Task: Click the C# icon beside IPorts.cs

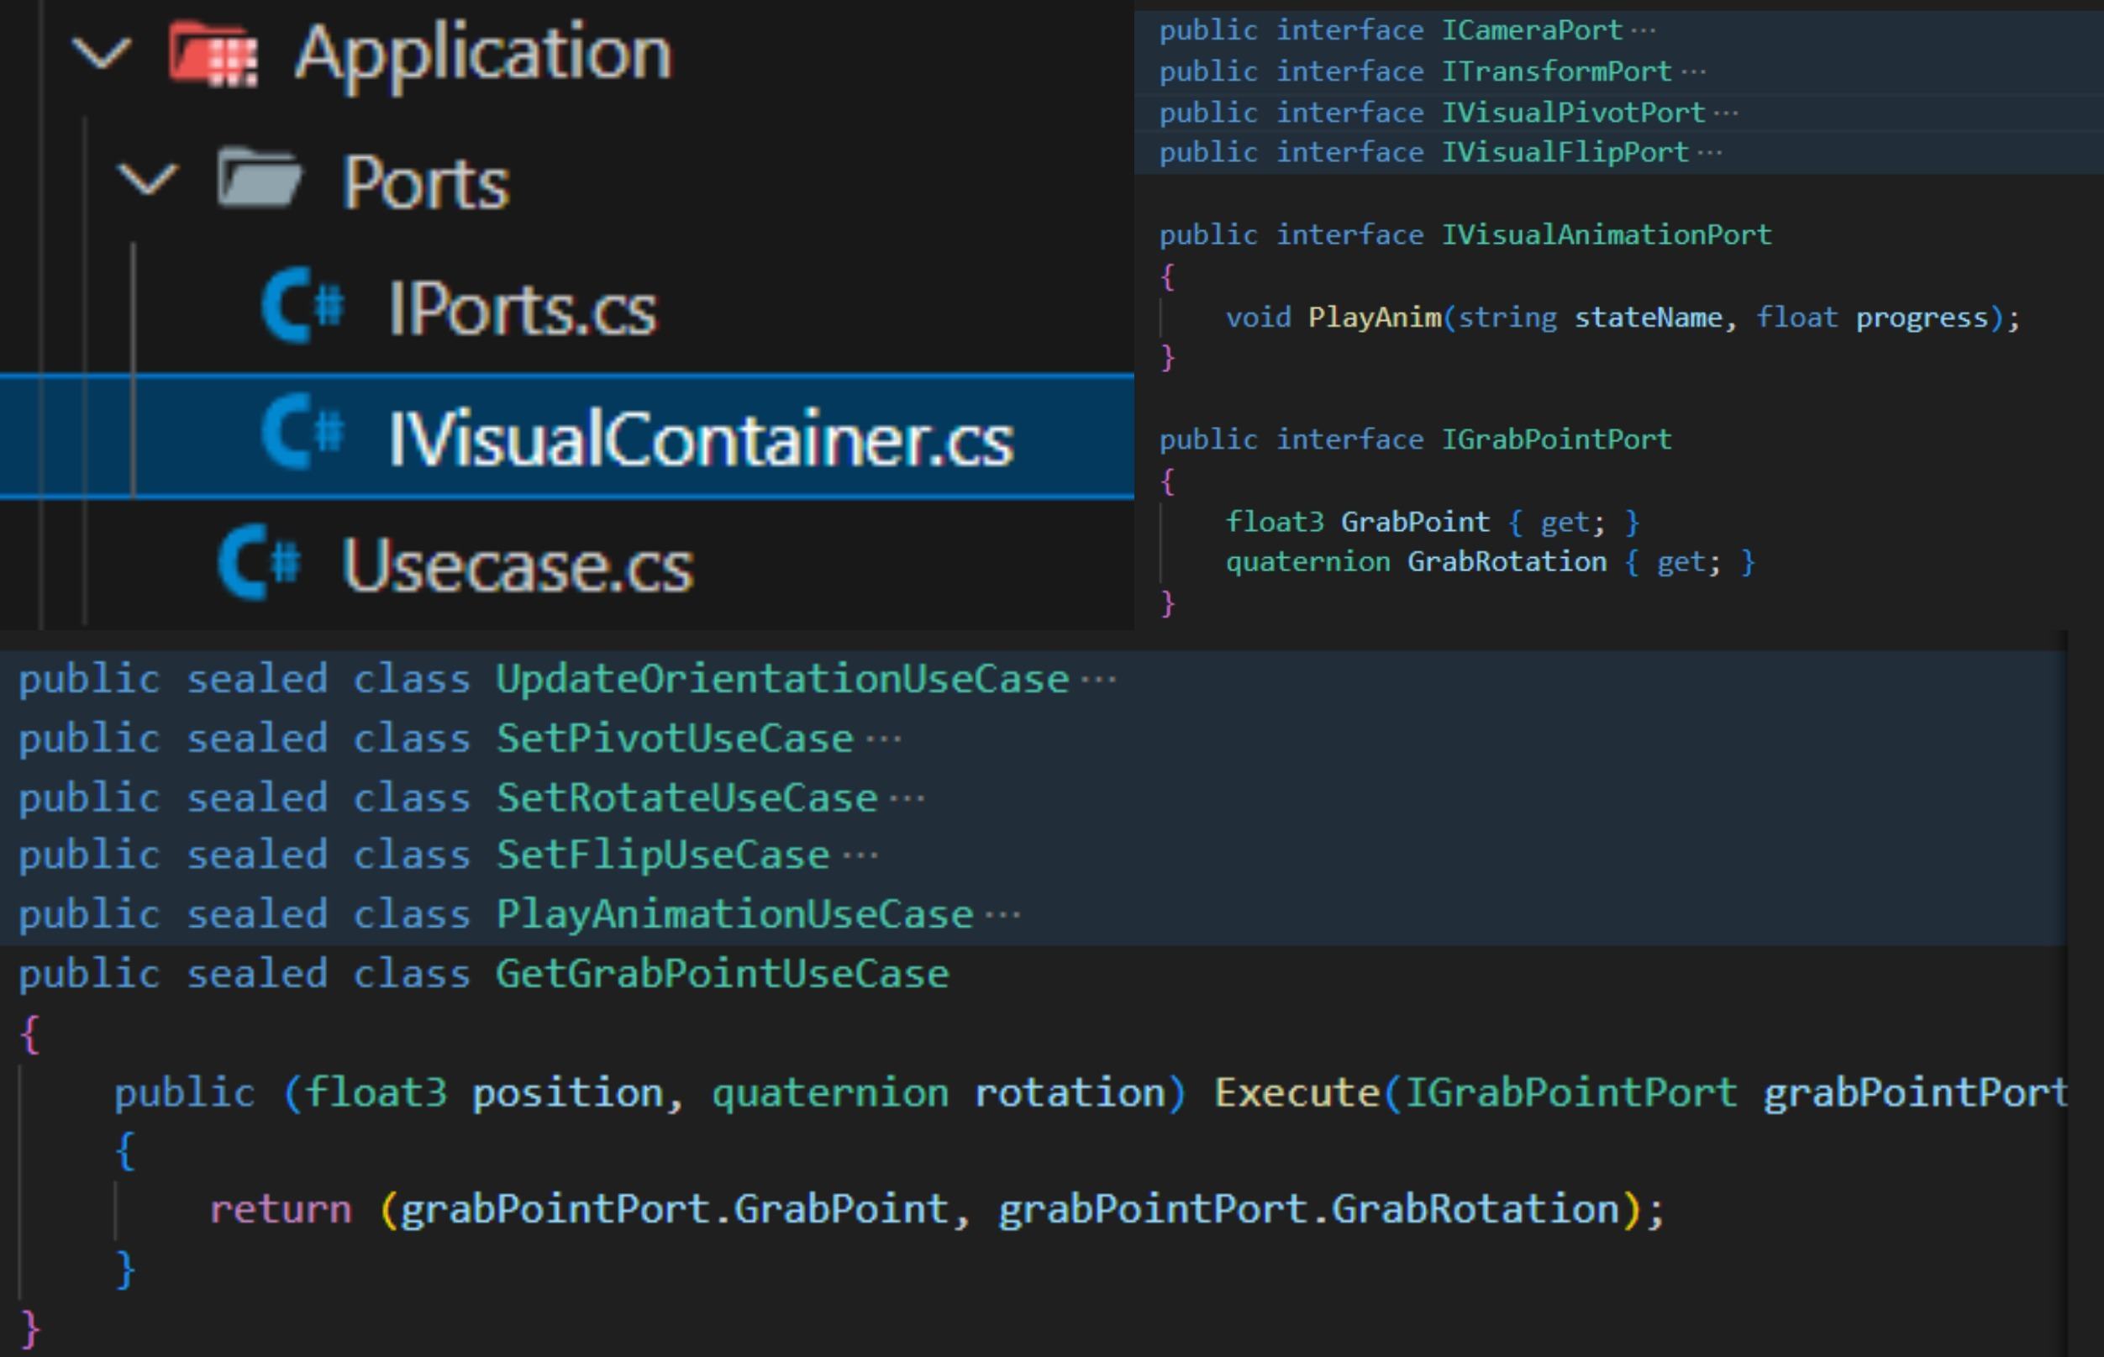Action: [x=302, y=306]
